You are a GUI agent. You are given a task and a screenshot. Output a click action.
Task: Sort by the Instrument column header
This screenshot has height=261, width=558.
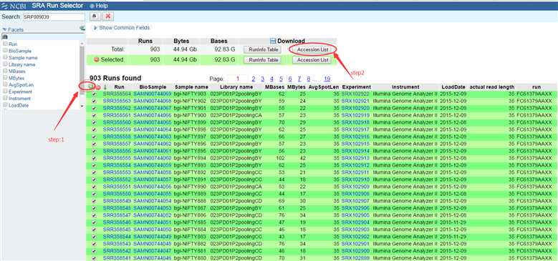click(405, 87)
